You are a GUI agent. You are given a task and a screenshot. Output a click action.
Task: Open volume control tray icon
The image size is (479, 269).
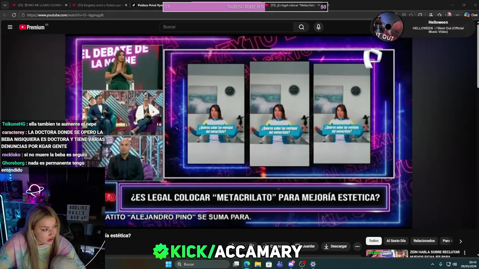click(x=454, y=264)
